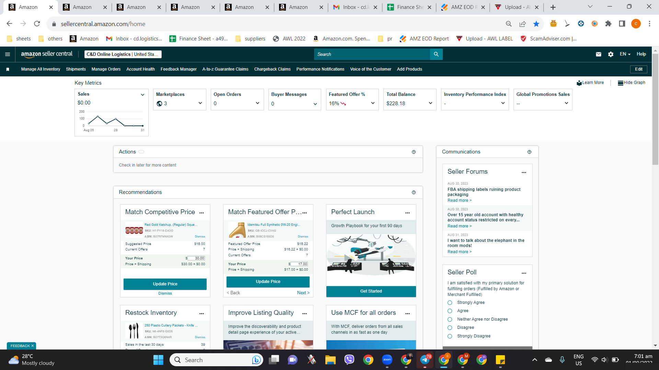Expand Global Promotions Sales dropdown

(566, 103)
